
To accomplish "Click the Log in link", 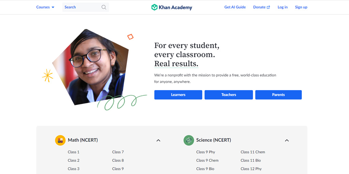I will (x=283, y=7).
